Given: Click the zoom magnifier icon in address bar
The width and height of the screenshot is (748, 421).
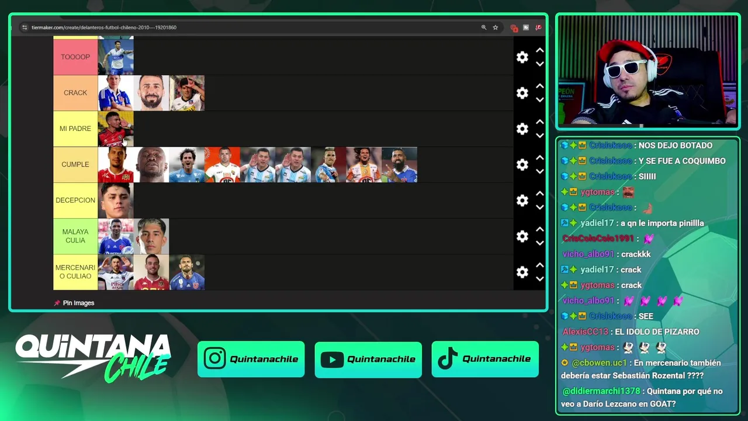Looking at the screenshot, I should [x=484, y=27].
